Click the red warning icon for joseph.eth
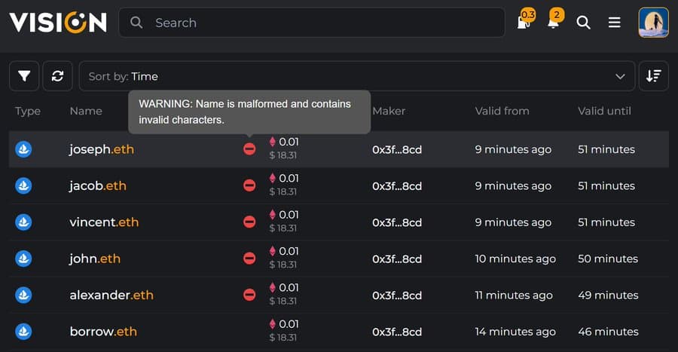Image resolution: width=678 pixels, height=352 pixels. coord(249,149)
